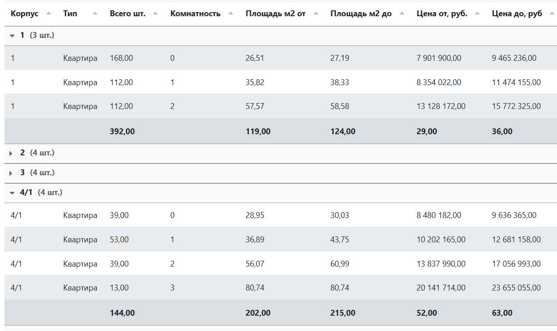Collapse group 4/1 (4 шт.)

tap(12, 193)
